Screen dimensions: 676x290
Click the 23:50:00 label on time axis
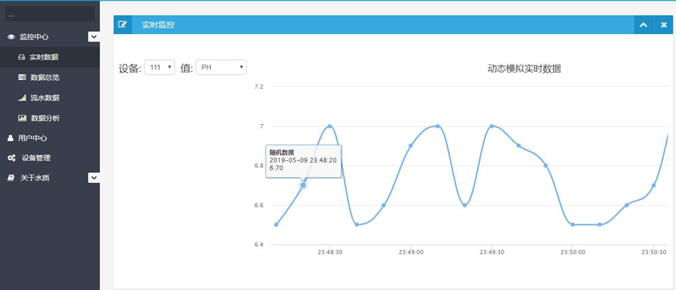(572, 252)
